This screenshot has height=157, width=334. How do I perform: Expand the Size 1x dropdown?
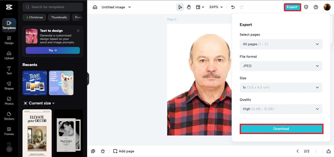[x=281, y=87]
